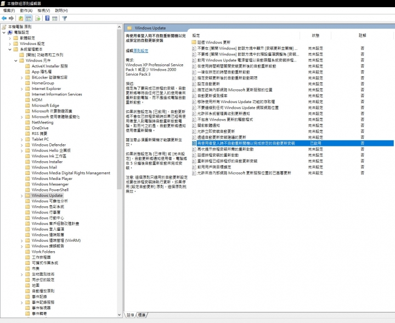The image size is (395, 323).
Task: Click the Up one level folder icon
Action: click(21, 19)
